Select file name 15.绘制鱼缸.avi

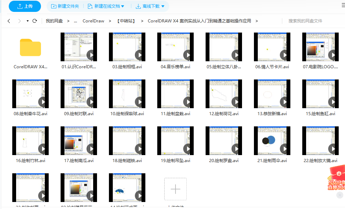pos(320,114)
